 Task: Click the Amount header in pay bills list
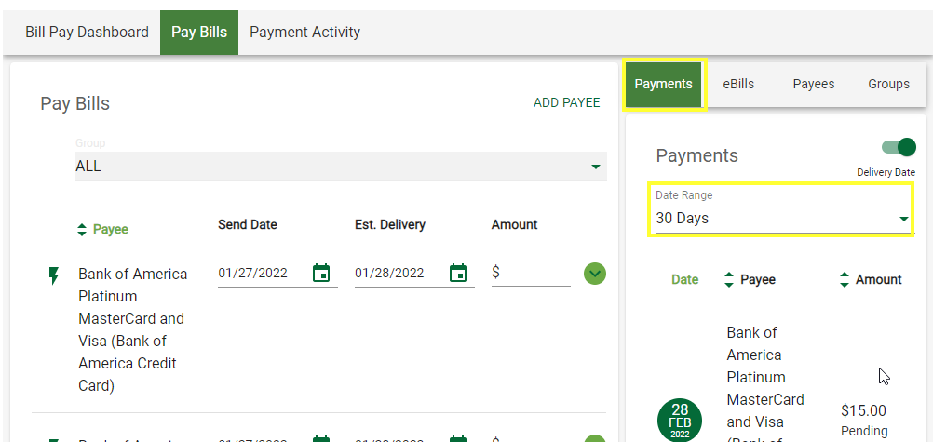coord(514,225)
